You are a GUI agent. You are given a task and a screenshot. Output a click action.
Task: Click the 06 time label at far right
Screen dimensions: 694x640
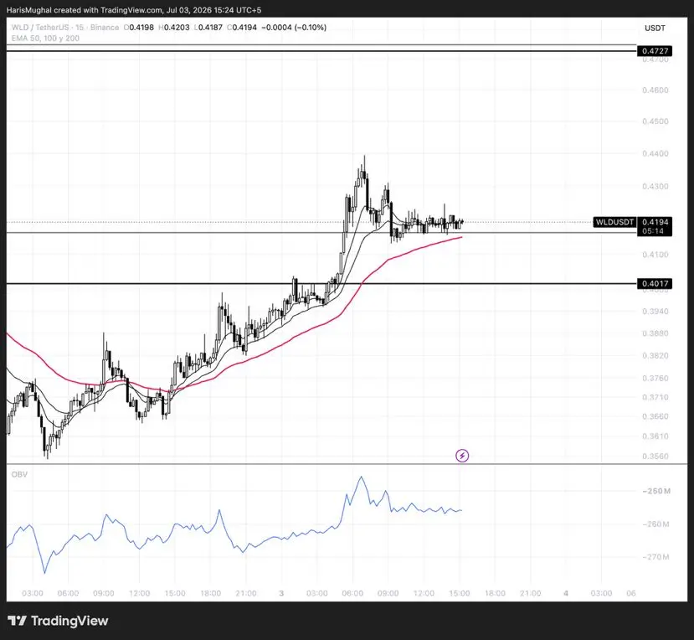tap(631, 593)
